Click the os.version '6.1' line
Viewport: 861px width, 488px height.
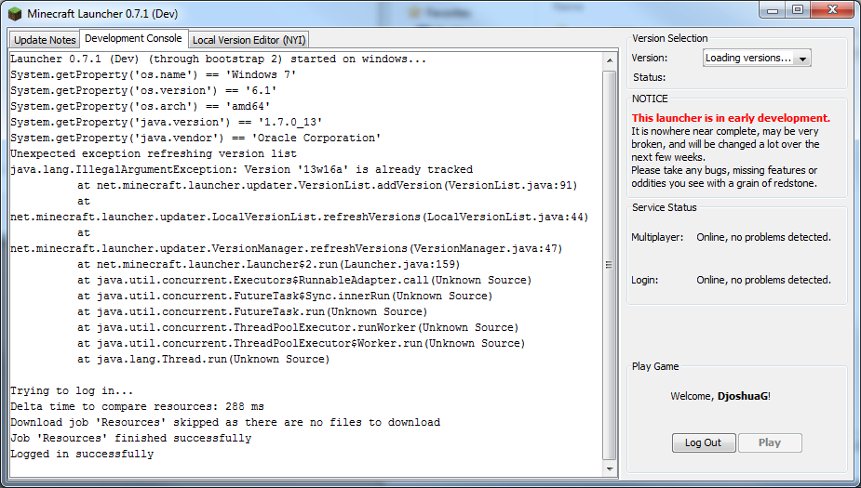[x=144, y=90]
